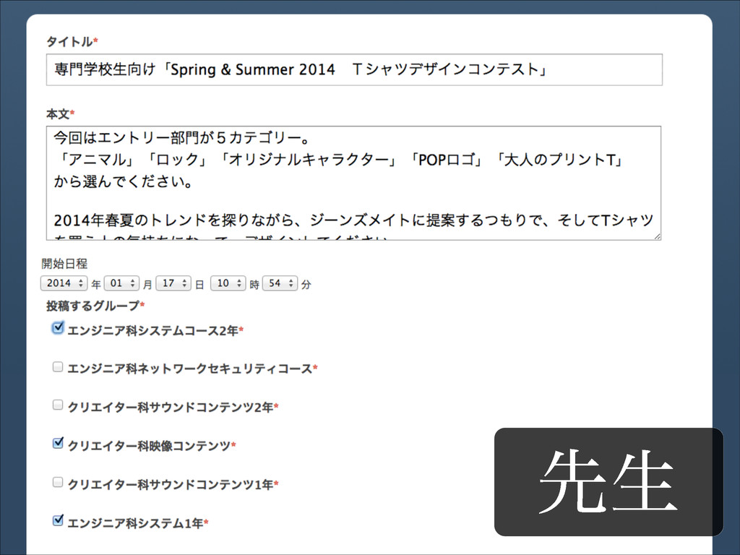Click body line starting with 今回はエントリー部門
740x555 pixels.
pos(181,138)
